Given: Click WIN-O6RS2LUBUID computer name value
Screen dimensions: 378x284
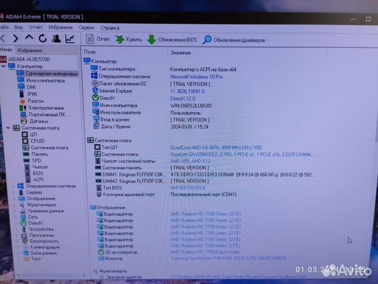Looking at the screenshot, I should point(191,106).
